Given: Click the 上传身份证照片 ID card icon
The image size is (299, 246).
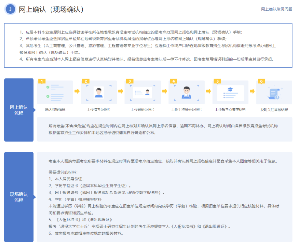Looking at the screenshot, I should pyautogui.click(x=142, y=92).
